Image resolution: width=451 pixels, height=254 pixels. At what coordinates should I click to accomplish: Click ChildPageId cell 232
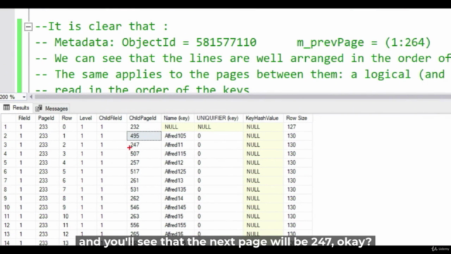click(144, 127)
